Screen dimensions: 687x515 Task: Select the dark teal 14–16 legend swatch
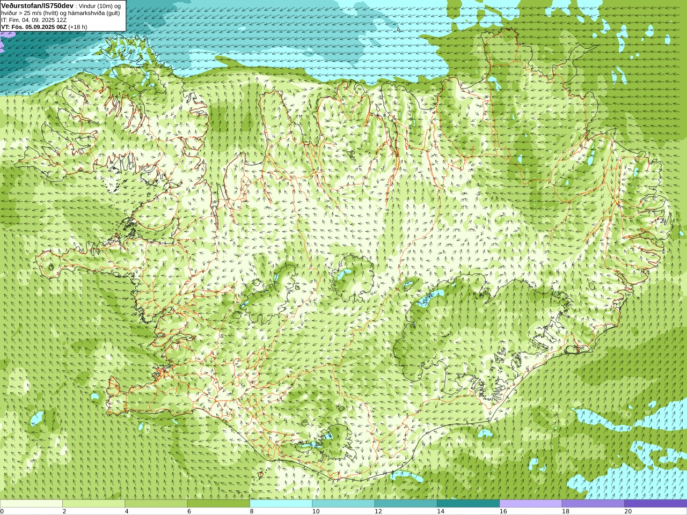(468, 504)
